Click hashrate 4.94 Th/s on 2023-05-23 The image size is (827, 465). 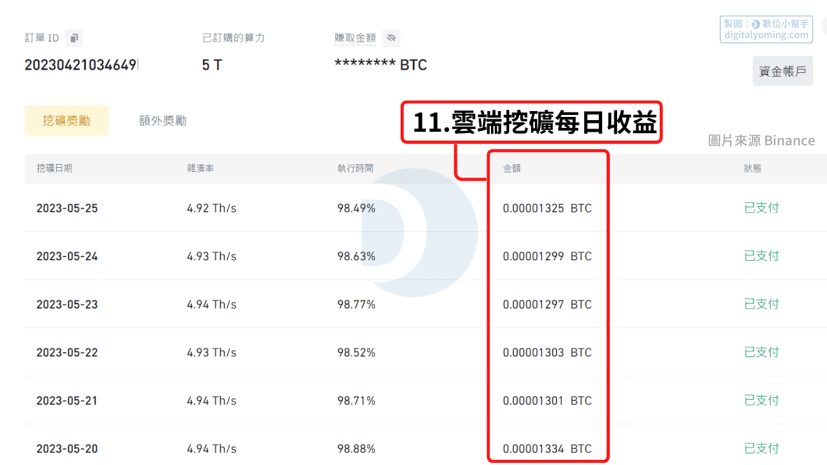(212, 305)
